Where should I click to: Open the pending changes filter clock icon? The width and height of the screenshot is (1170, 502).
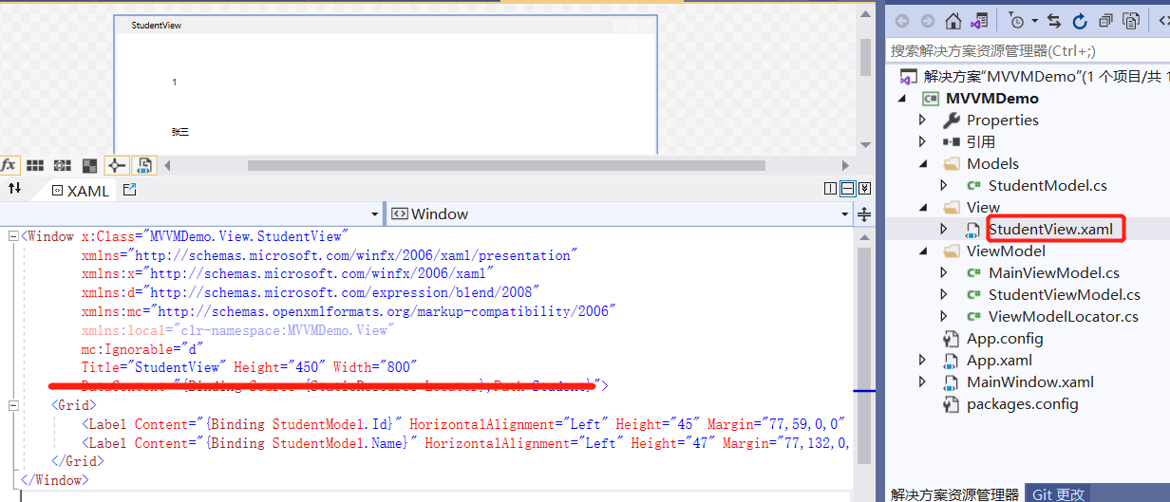pyautogui.click(x=1016, y=21)
